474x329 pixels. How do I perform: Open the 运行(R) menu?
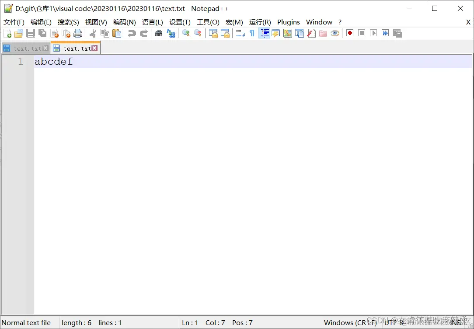(x=260, y=22)
